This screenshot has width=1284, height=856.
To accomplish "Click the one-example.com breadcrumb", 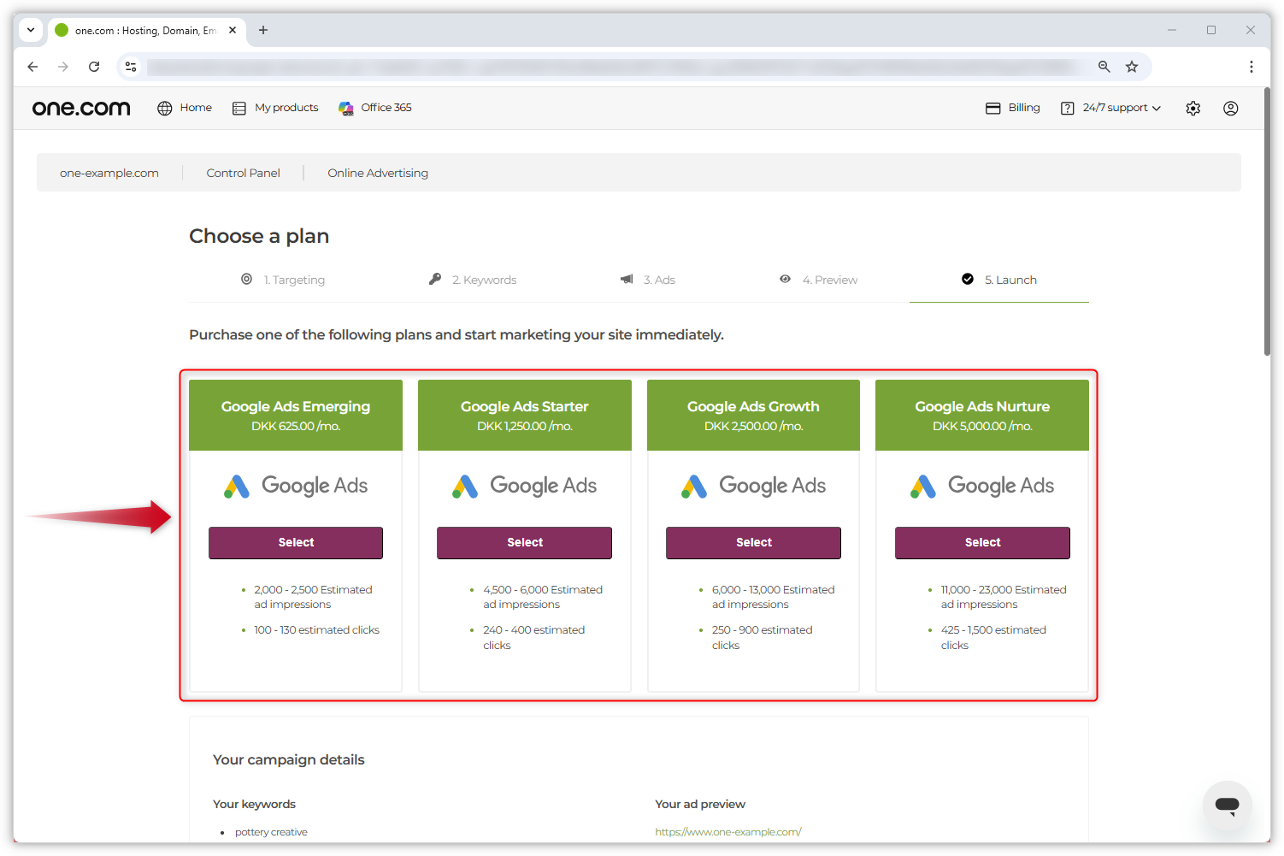I will pyautogui.click(x=109, y=173).
